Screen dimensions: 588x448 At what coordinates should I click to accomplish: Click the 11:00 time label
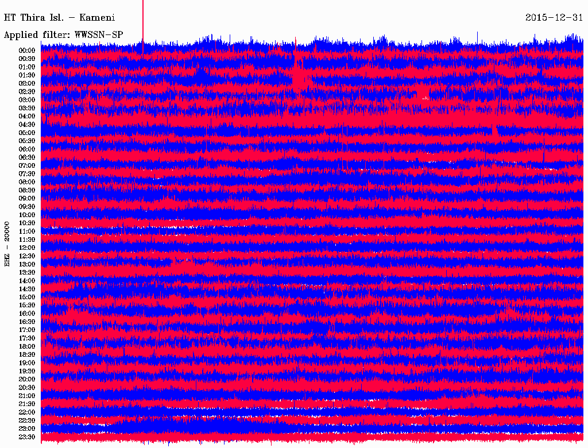click(x=27, y=231)
